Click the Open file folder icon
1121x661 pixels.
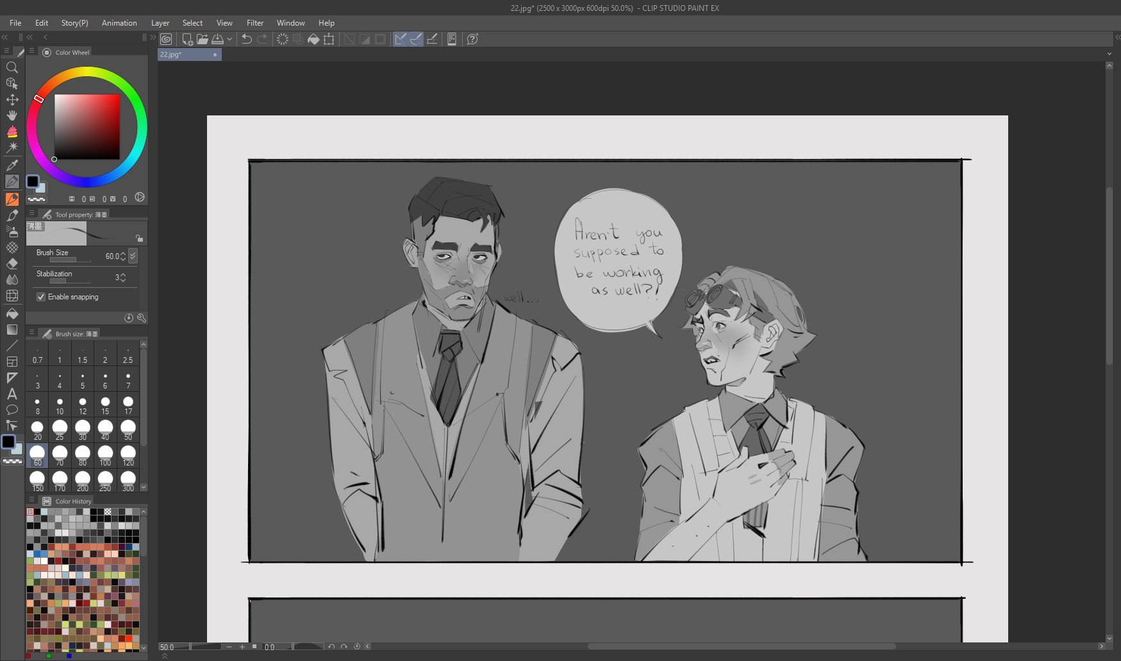point(202,39)
